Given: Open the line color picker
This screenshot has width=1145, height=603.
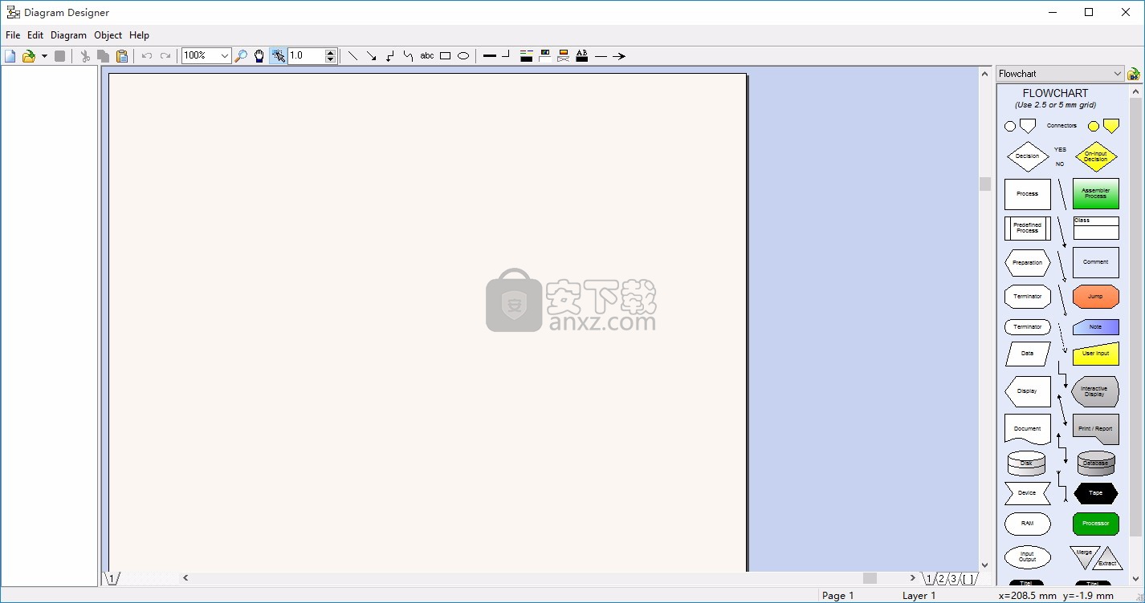Looking at the screenshot, I should 527,56.
